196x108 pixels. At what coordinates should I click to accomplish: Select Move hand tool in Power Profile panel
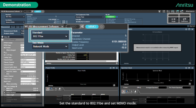click(60, 89)
